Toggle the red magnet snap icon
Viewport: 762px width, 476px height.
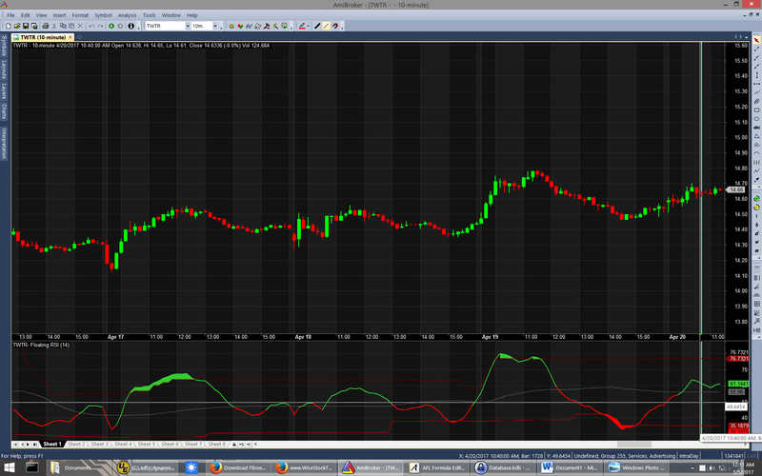335,26
